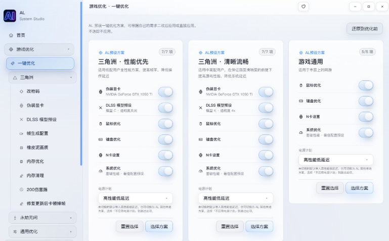This screenshot has height=241, width=389.
Task: Select 一键优化 sidebar item
Action: click(x=40, y=64)
